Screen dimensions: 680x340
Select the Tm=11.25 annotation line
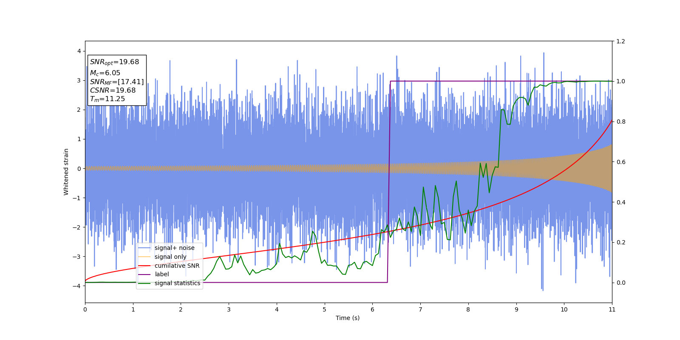coord(108,99)
